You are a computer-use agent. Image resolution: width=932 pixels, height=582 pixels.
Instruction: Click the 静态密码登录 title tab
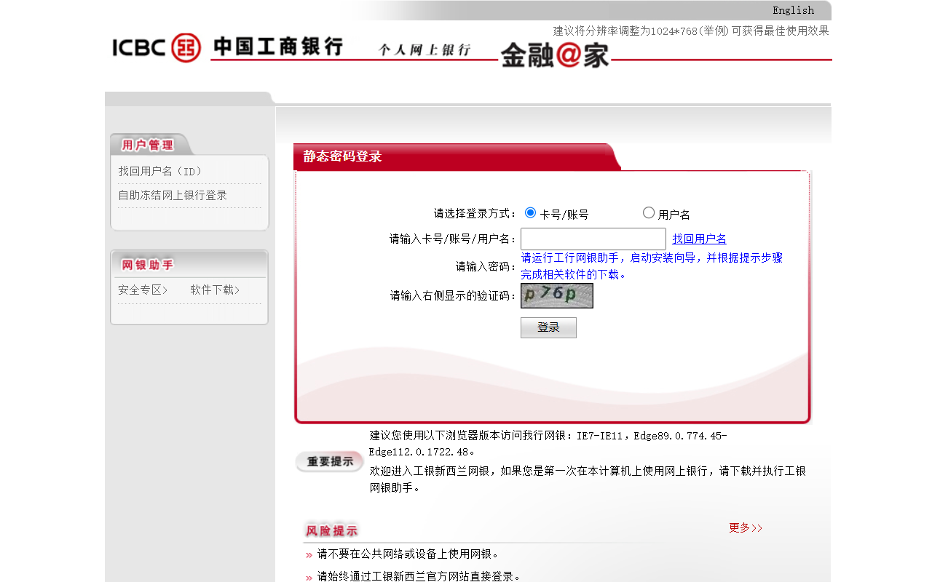click(x=342, y=156)
